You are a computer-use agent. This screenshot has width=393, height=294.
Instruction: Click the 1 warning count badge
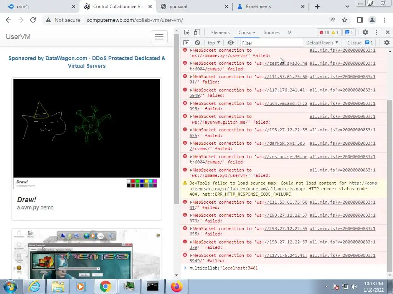pos(335,32)
